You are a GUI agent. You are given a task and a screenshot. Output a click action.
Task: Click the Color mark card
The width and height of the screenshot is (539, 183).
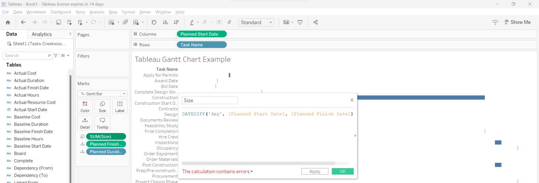pyautogui.click(x=85, y=106)
